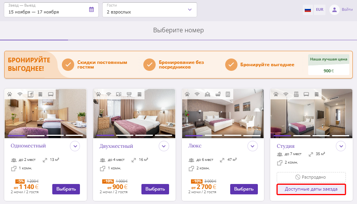Viewport: 357px width, 204px height.
Task: Click Выбрать for the 900€ Двухместный room
Action: tap(155, 189)
